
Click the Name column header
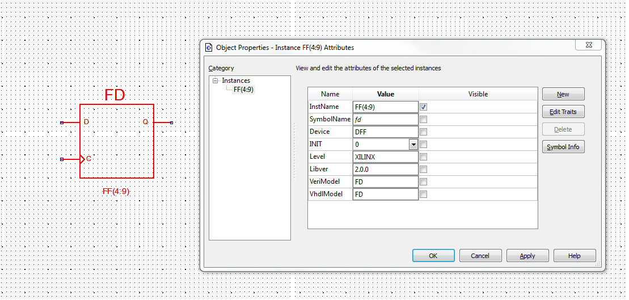pyautogui.click(x=330, y=94)
